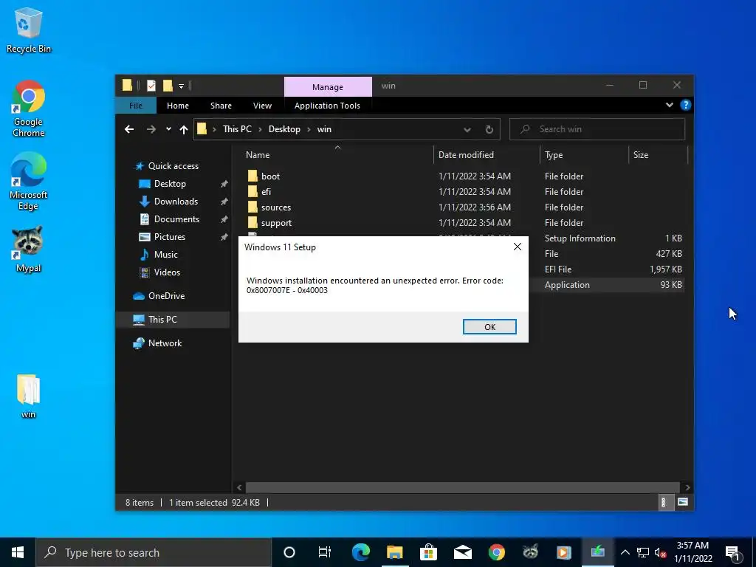
Task: Open Mail from the taskbar
Action: click(x=462, y=552)
